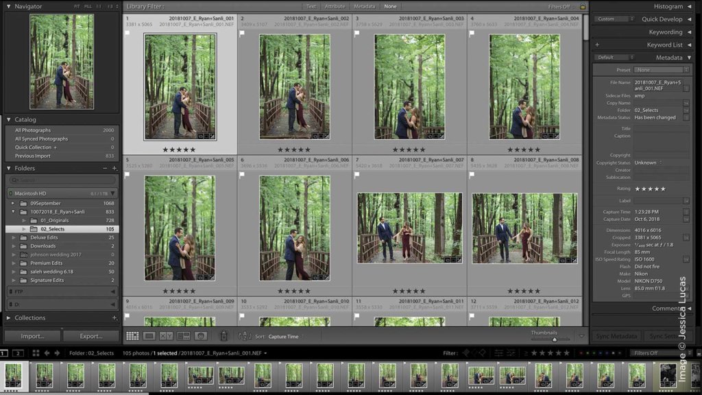Filter by red color label swatch

click(581, 353)
